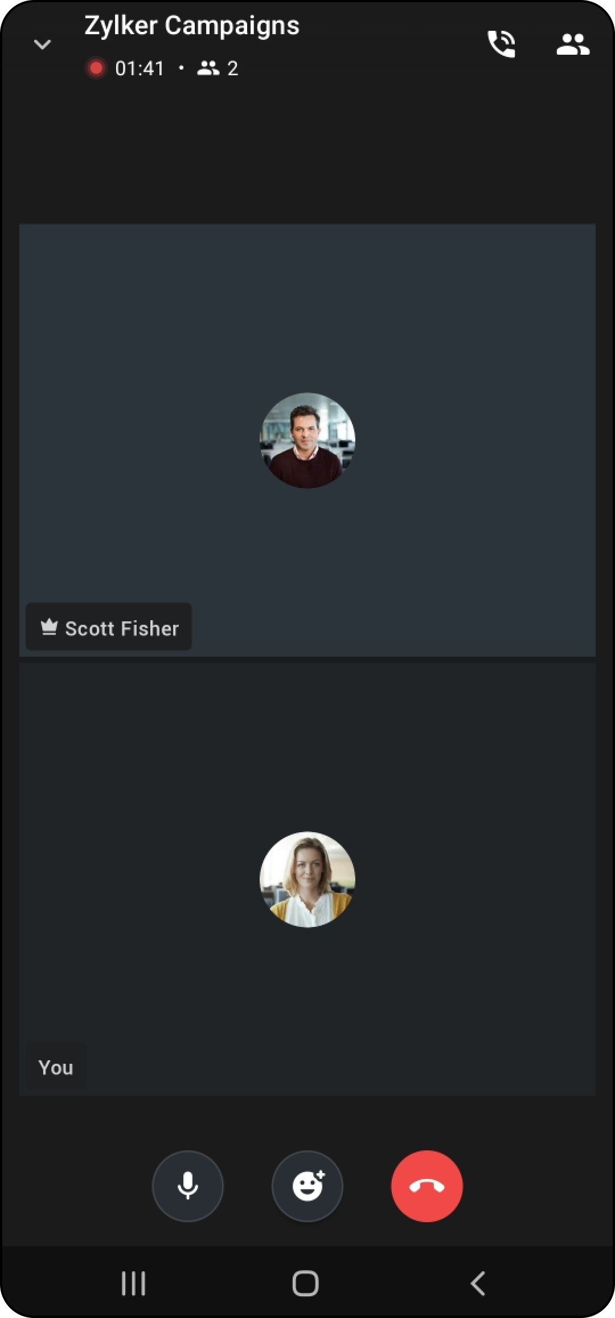End the call with the red hangup button

(x=427, y=1186)
